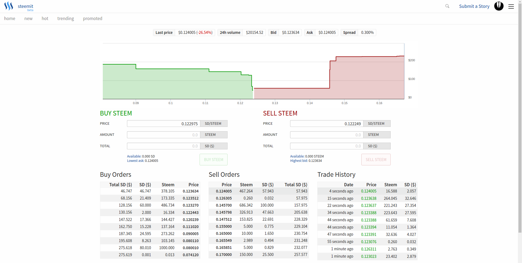
Task: Focus the Buy Steem price field
Action: (x=164, y=124)
